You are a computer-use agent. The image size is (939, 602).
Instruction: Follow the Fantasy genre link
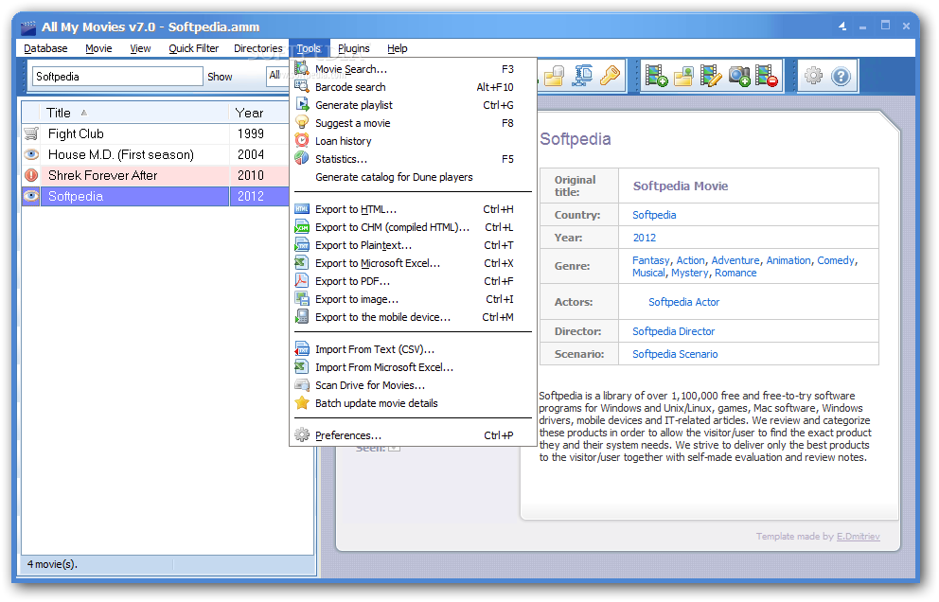(x=651, y=260)
